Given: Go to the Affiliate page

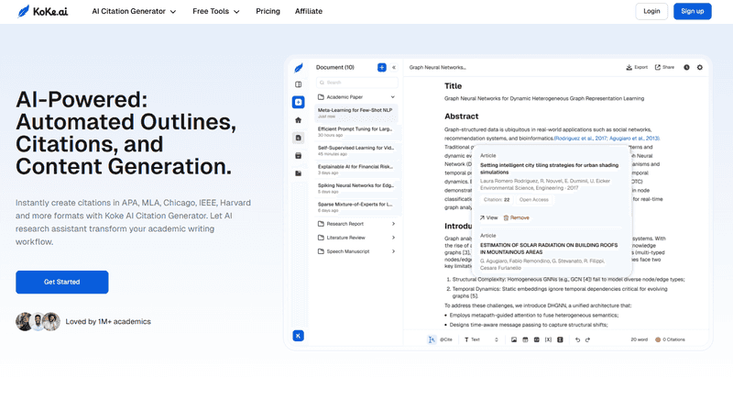Looking at the screenshot, I should (x=308, y=12).
